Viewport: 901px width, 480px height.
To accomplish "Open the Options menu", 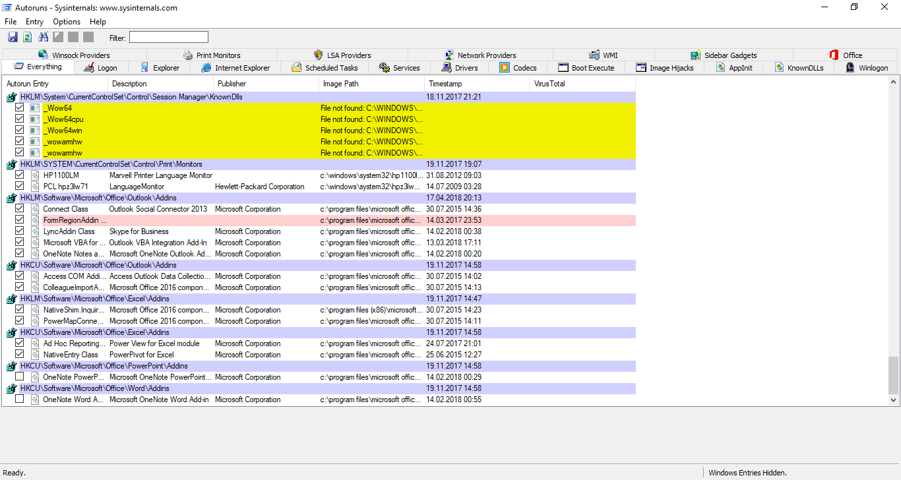I will point(67,22).
